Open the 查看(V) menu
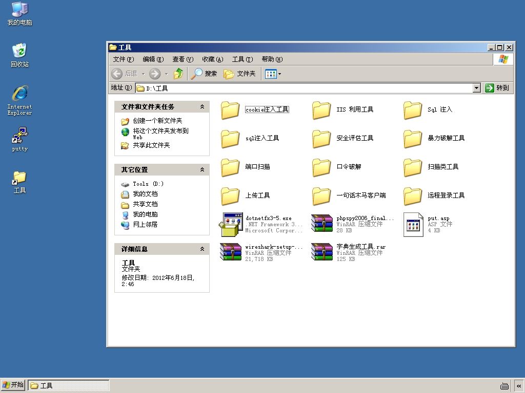The width and height of the screenshot is (525, 393). point(183,59)
